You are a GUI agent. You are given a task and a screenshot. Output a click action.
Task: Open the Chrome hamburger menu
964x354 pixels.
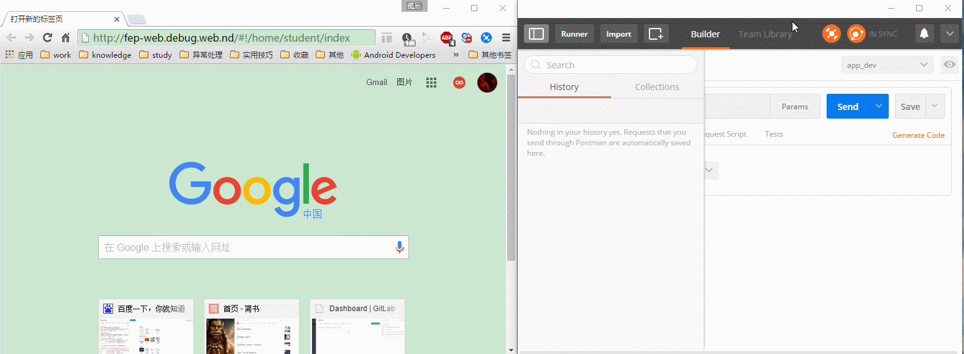(x=507, y=38)
